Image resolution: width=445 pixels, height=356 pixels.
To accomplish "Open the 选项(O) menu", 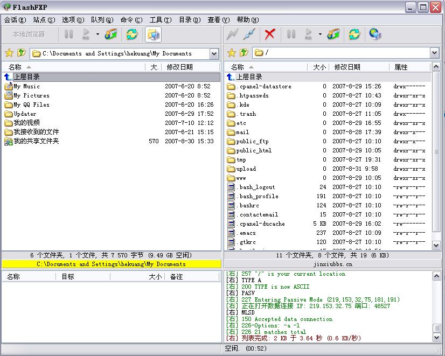I will click(73, 20).
